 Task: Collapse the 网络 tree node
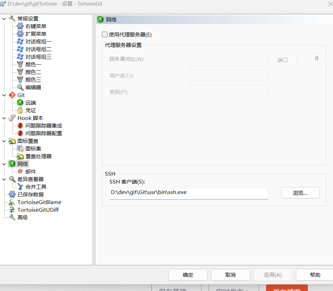4,164
